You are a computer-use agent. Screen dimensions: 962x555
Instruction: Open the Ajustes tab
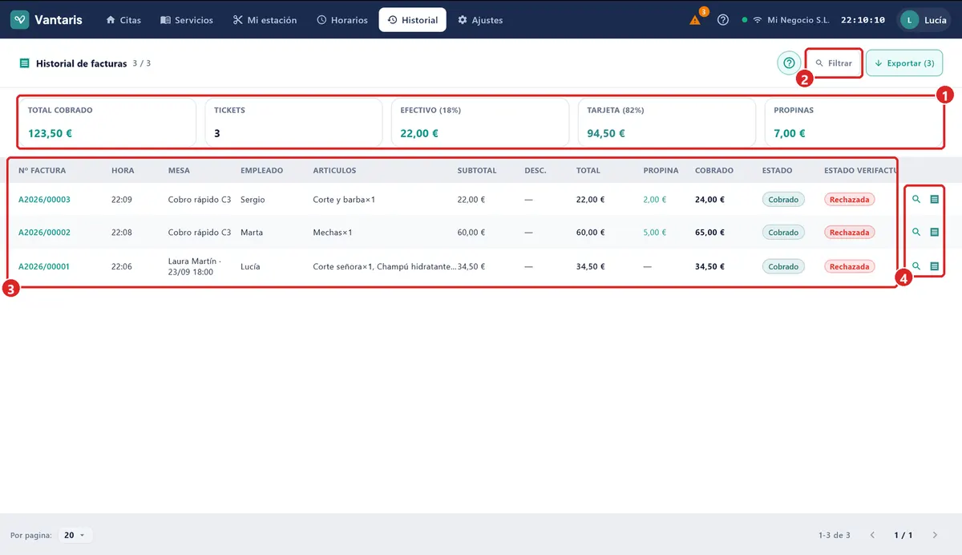(480, 20)
